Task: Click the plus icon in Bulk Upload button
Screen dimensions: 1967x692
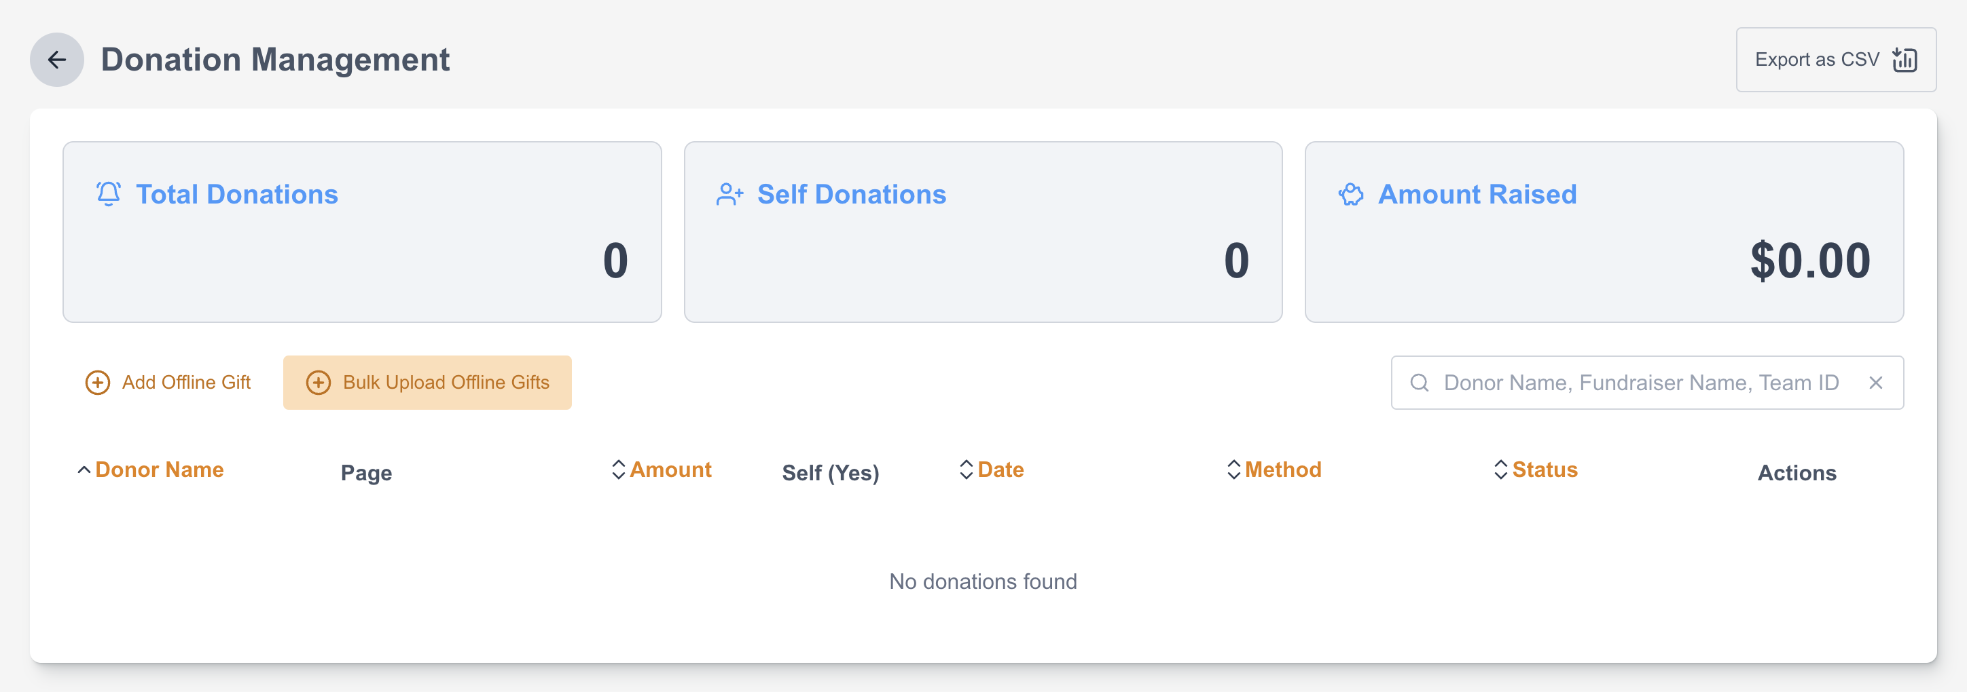Action: [319, 382]
